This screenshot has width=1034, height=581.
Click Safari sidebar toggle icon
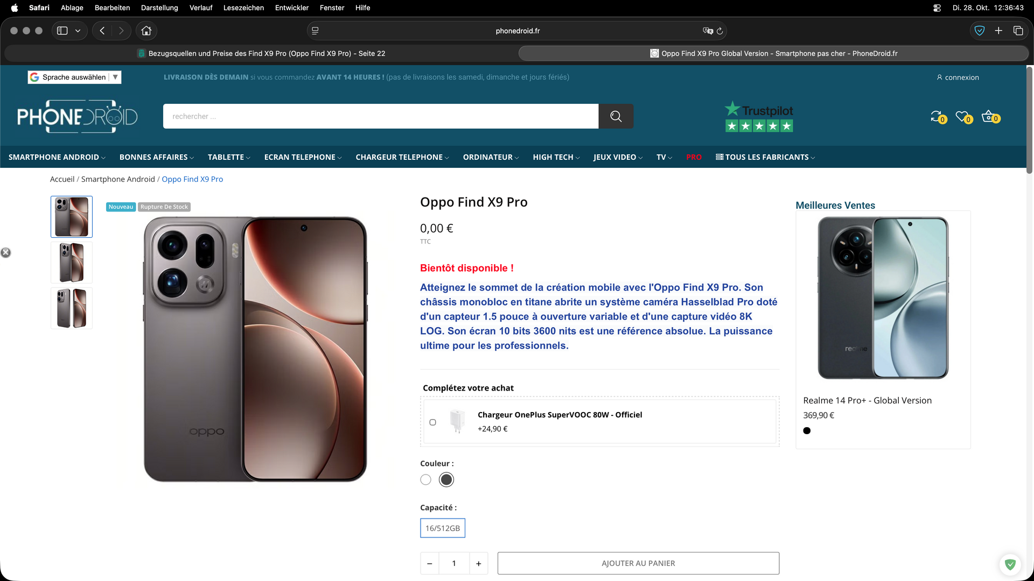pyautogui.click(x=62, y=31)
